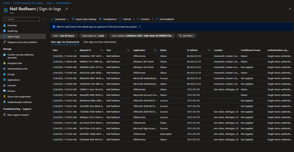Pin the Sign-in logs blade

tap(67, 9)
